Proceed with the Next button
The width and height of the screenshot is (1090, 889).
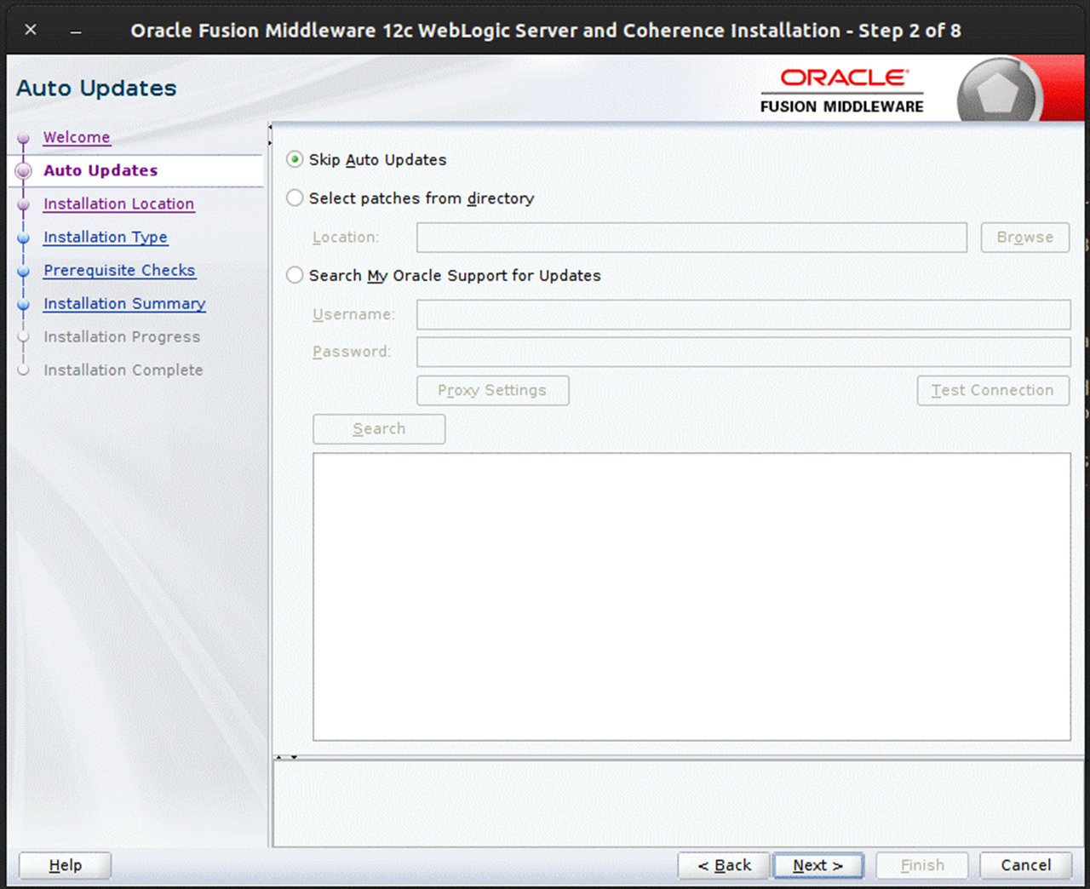(818, 865)
